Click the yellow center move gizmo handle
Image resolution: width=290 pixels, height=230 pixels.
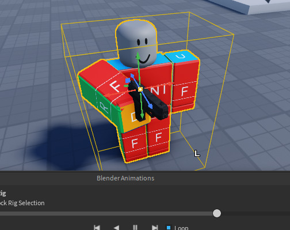tap(140, 89)
